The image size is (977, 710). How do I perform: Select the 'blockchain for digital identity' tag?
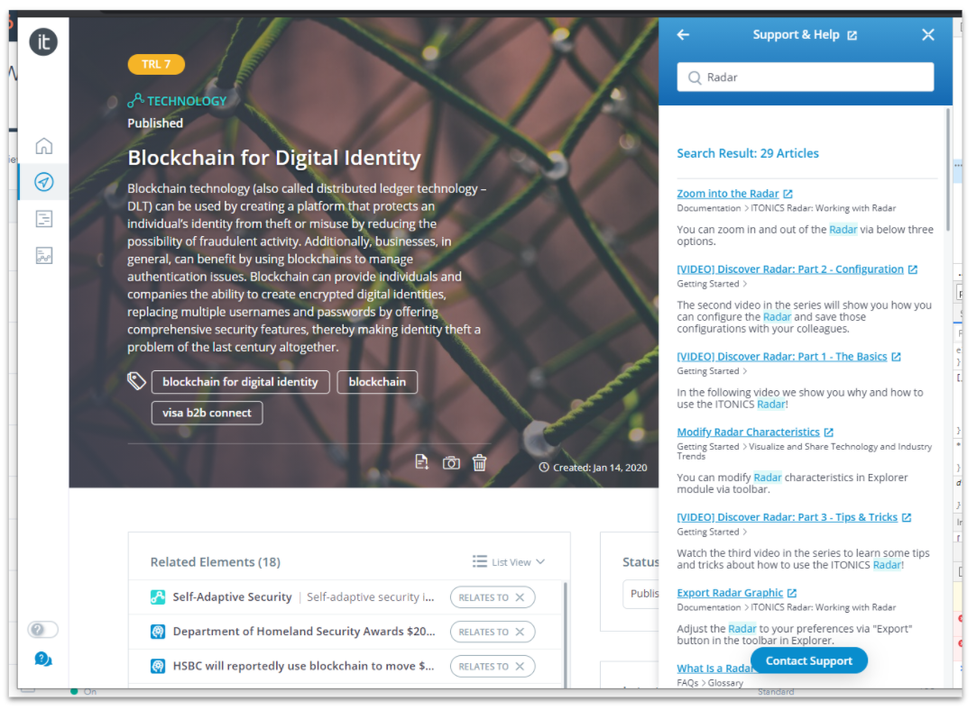[x=240, y=382]
